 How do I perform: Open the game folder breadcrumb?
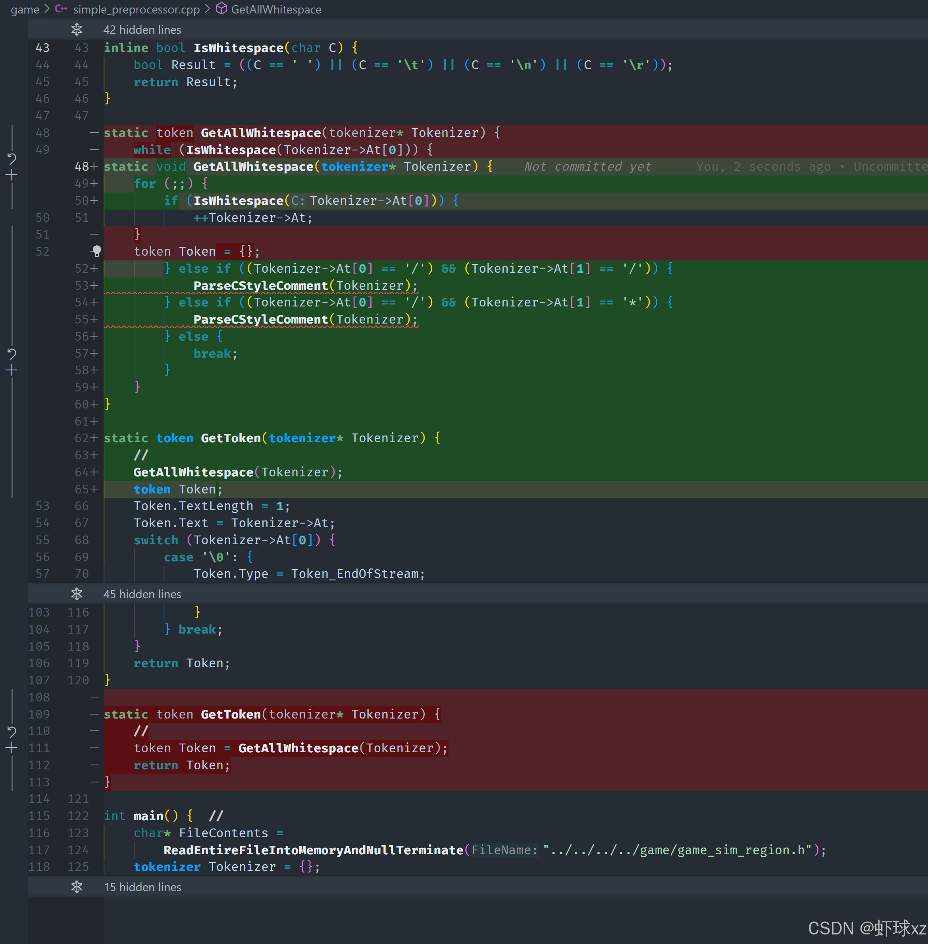[25, 9]
